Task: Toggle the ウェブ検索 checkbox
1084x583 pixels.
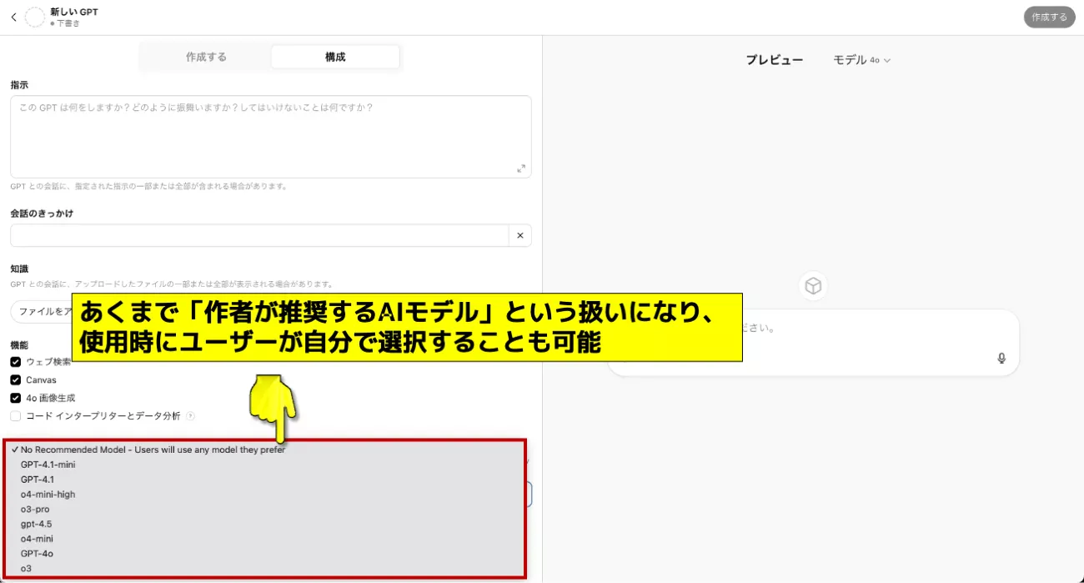Action: tap(16, 362)
